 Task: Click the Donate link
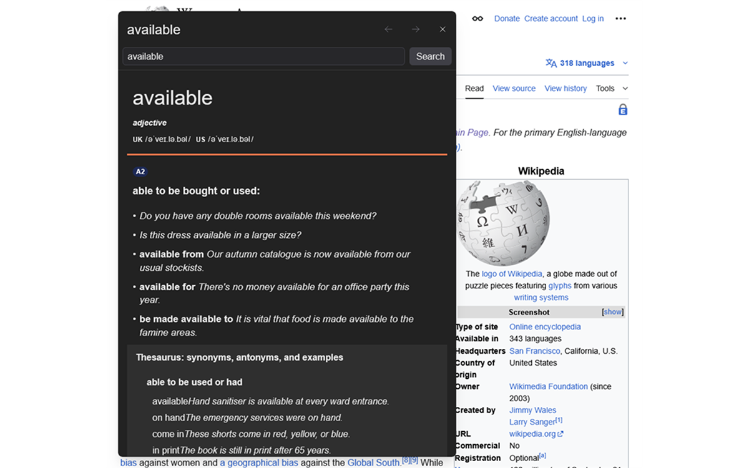pos(507,19)
